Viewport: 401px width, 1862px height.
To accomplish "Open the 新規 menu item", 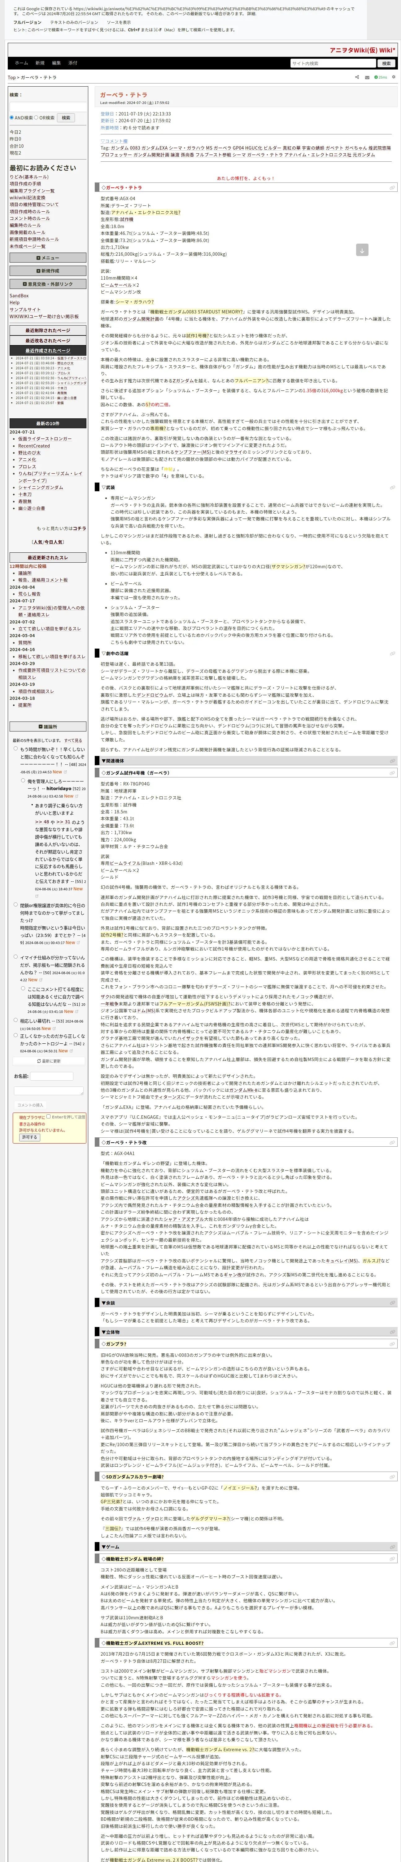I will (40, 63).
